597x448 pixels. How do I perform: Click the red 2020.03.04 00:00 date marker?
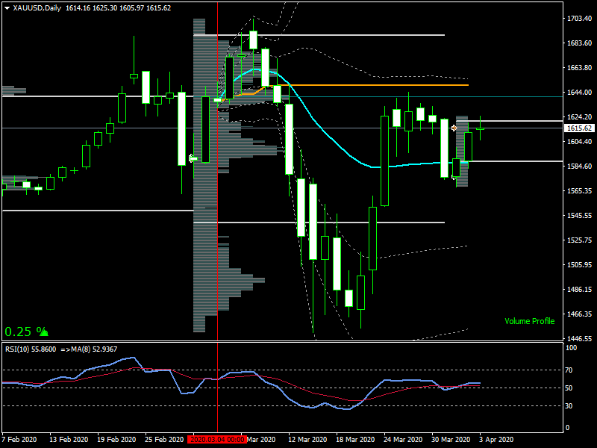point(217,440)
